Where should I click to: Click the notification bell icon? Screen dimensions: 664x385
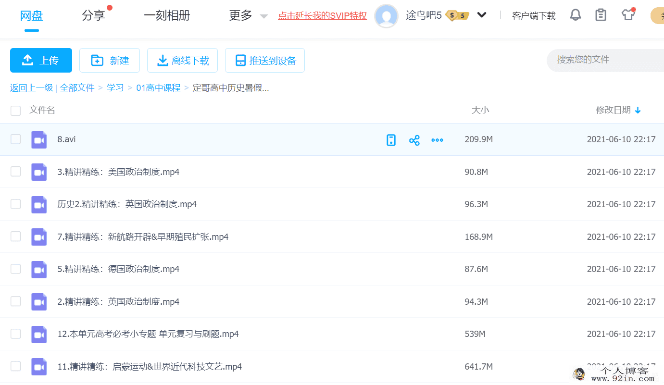575,15
